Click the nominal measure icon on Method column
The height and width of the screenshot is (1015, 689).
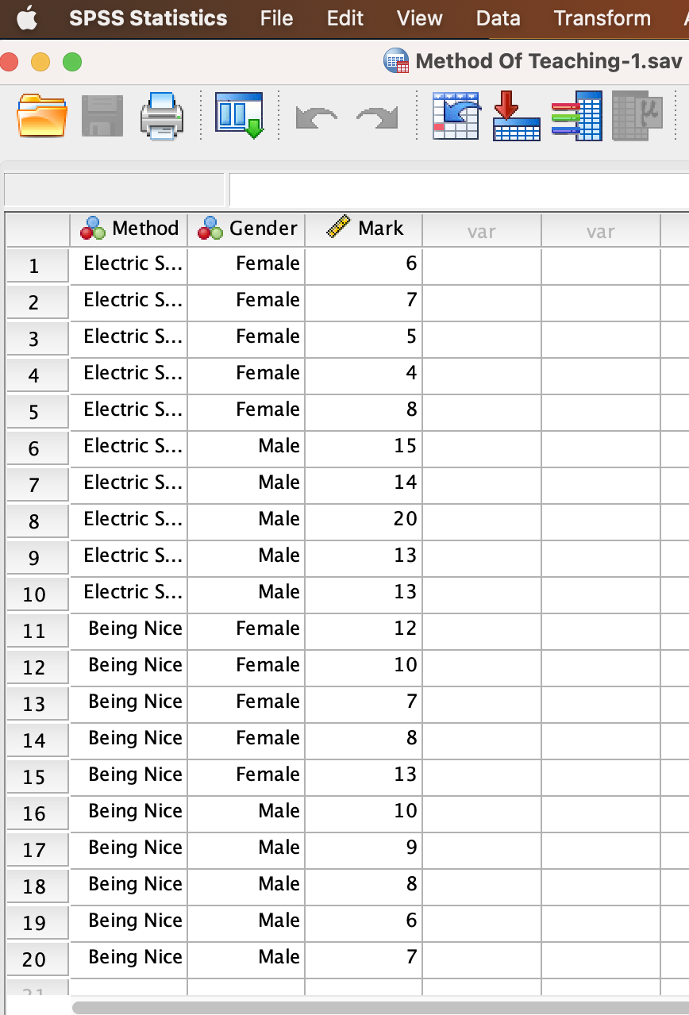coord(91,228)
